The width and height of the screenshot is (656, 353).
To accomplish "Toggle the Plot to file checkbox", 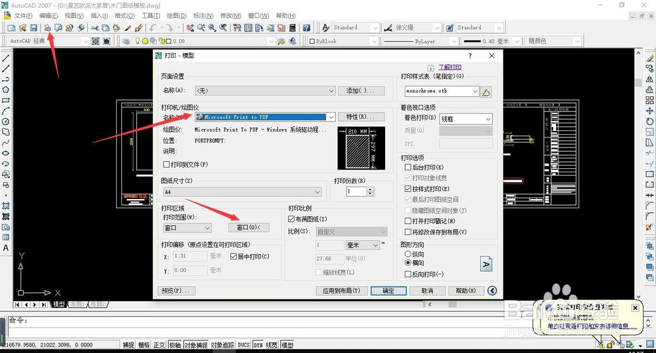I will pyautogui.click(x=166, y=164).
